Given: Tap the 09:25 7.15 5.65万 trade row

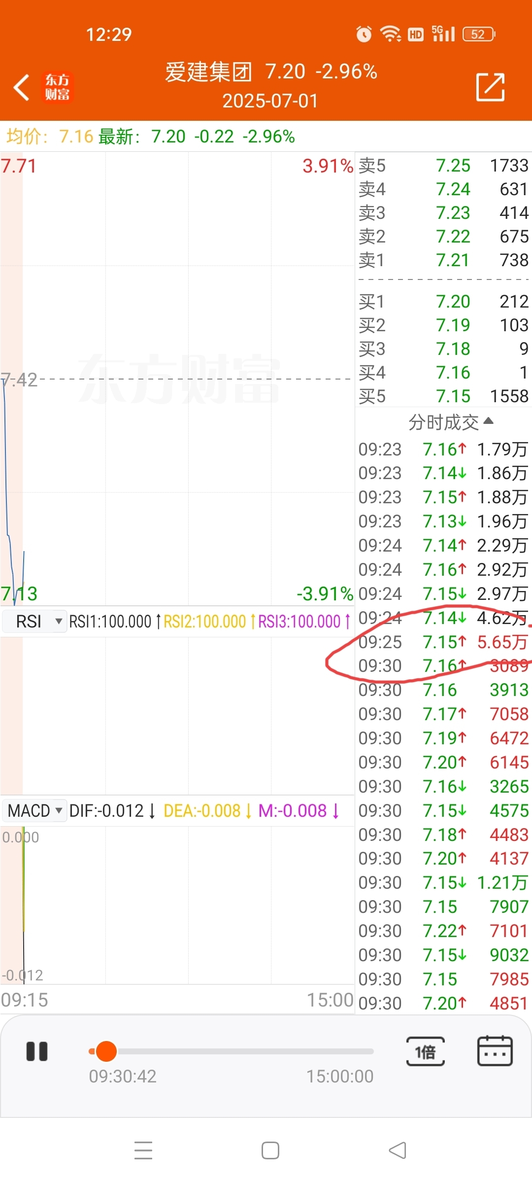Looking at the screenshot, I should pos(443,642).
